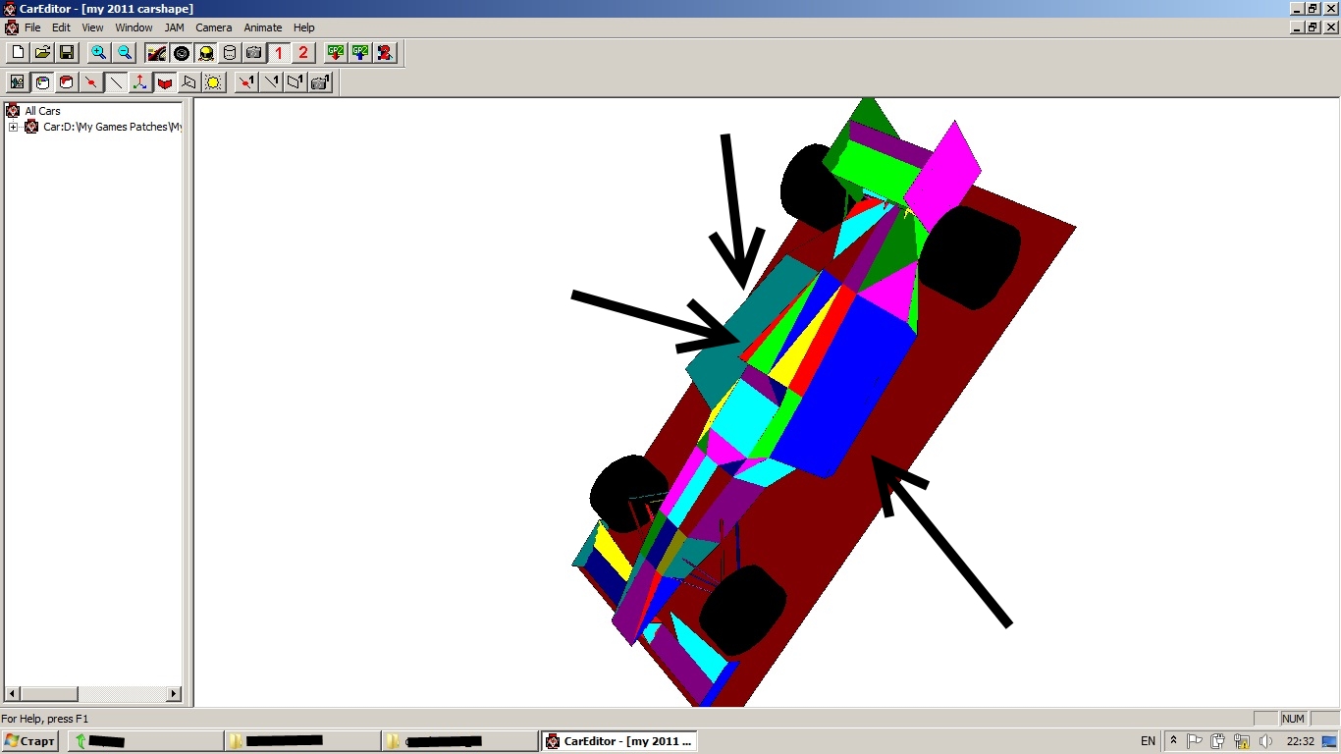The image size is (1341, 754).
Task: Click the GP2 export icon with blue arrow
Action: (360, 53)
